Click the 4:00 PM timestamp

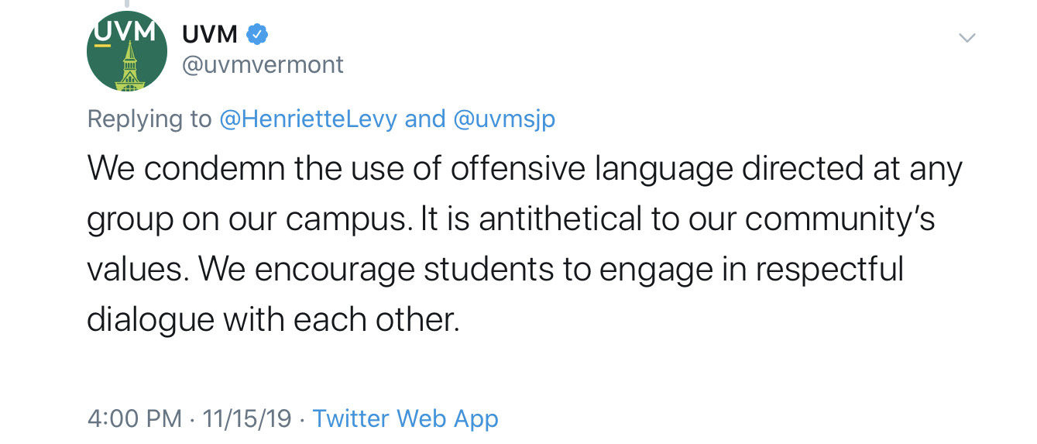coord(135,418)
